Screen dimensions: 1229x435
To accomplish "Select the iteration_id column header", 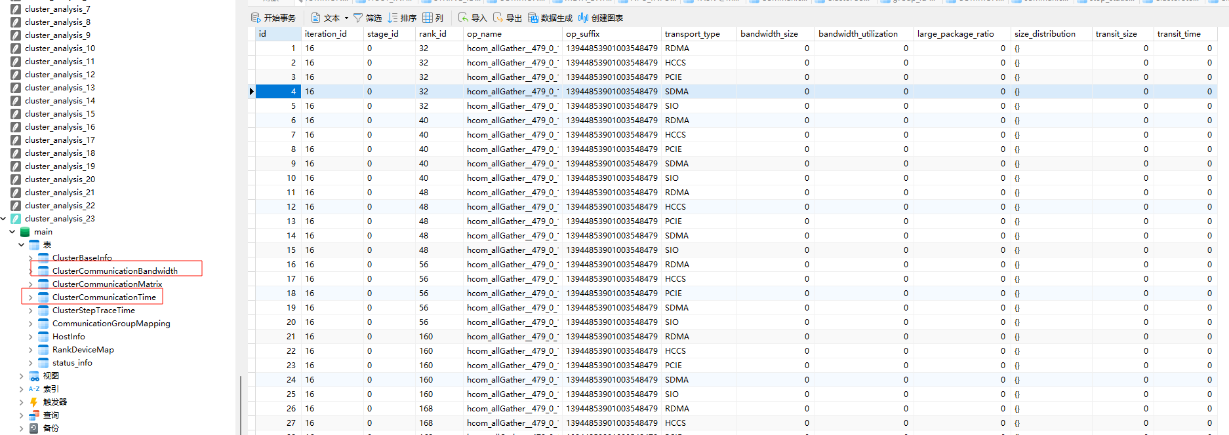I will coord(332,33).
